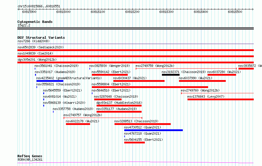Screen dimensions: 262x166
Task: Open nsv6081014 (Wu2021) variant
Action: pos(60,96)
